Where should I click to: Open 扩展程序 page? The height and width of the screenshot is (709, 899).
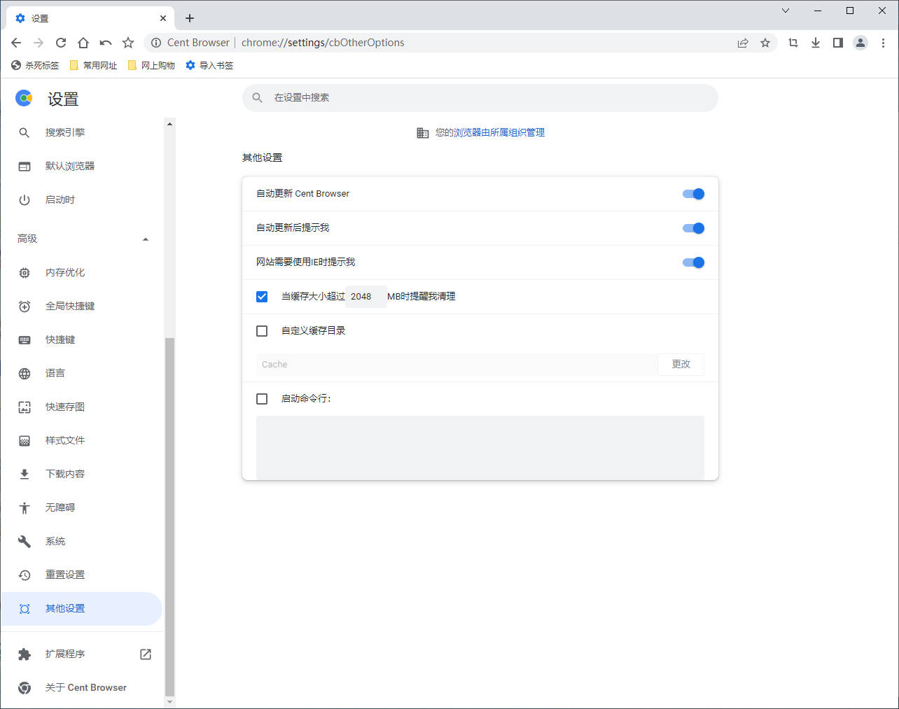pyautogui.click(x=82, y=654)
